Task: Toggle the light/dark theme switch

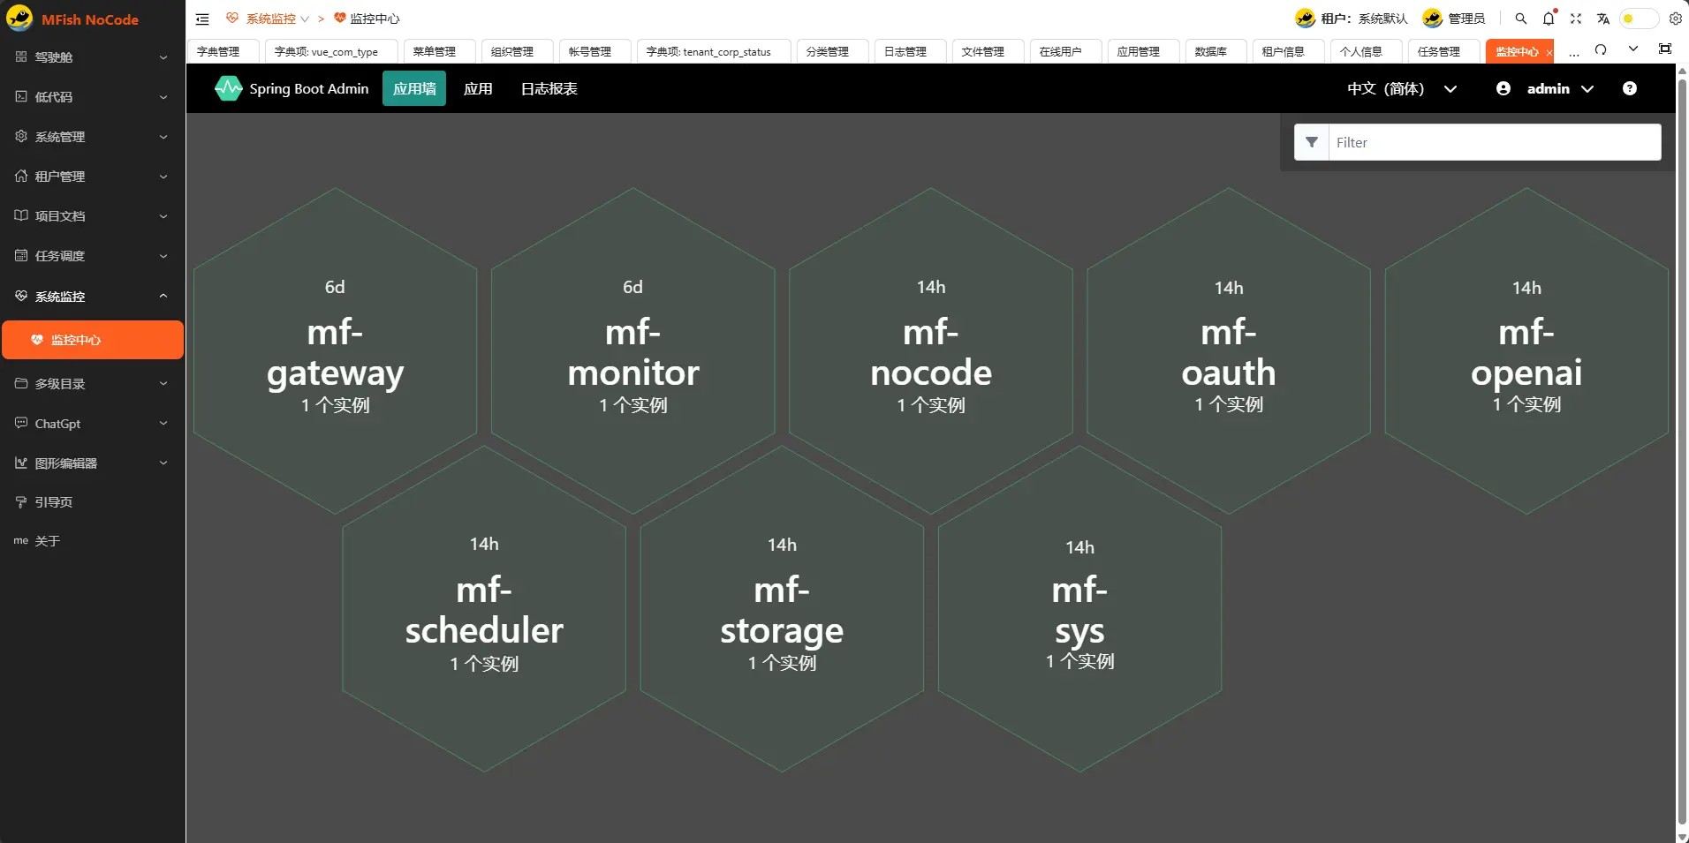Action: click(1638, 19)
